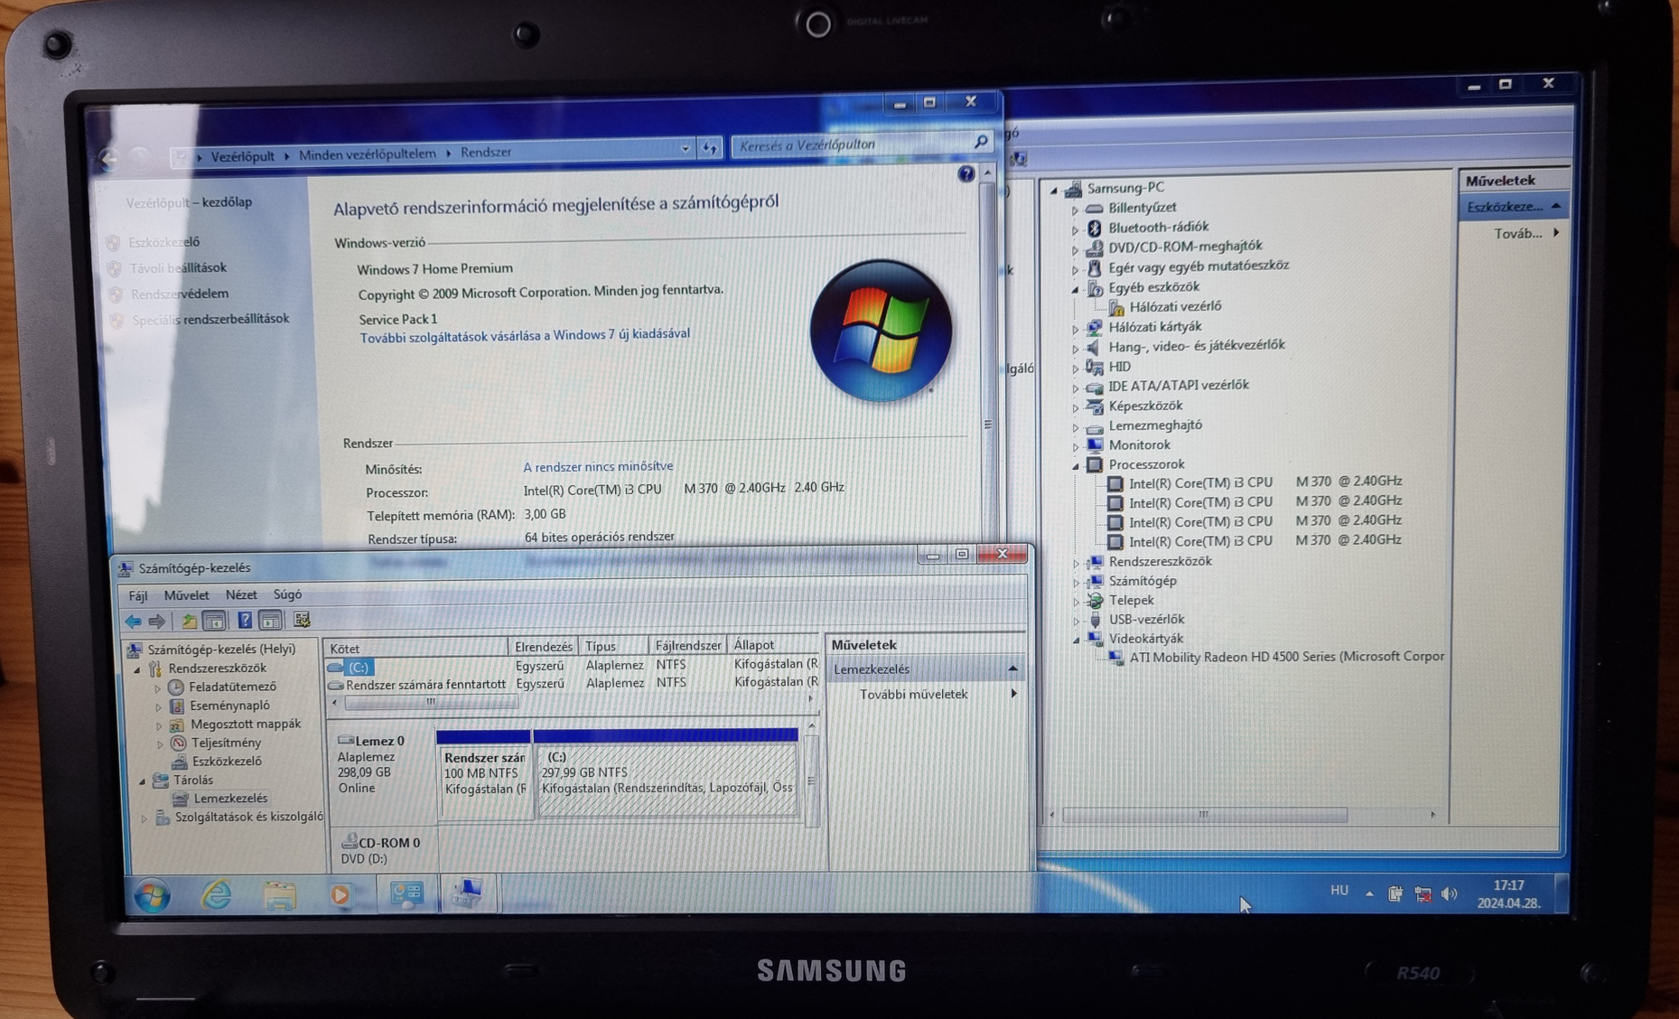
Task: Click the warning icon of Hálózati vezérlő
Action: [x=1116, y=307]
